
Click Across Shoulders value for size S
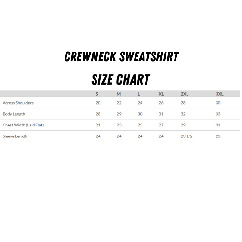[x=98, y=103]
